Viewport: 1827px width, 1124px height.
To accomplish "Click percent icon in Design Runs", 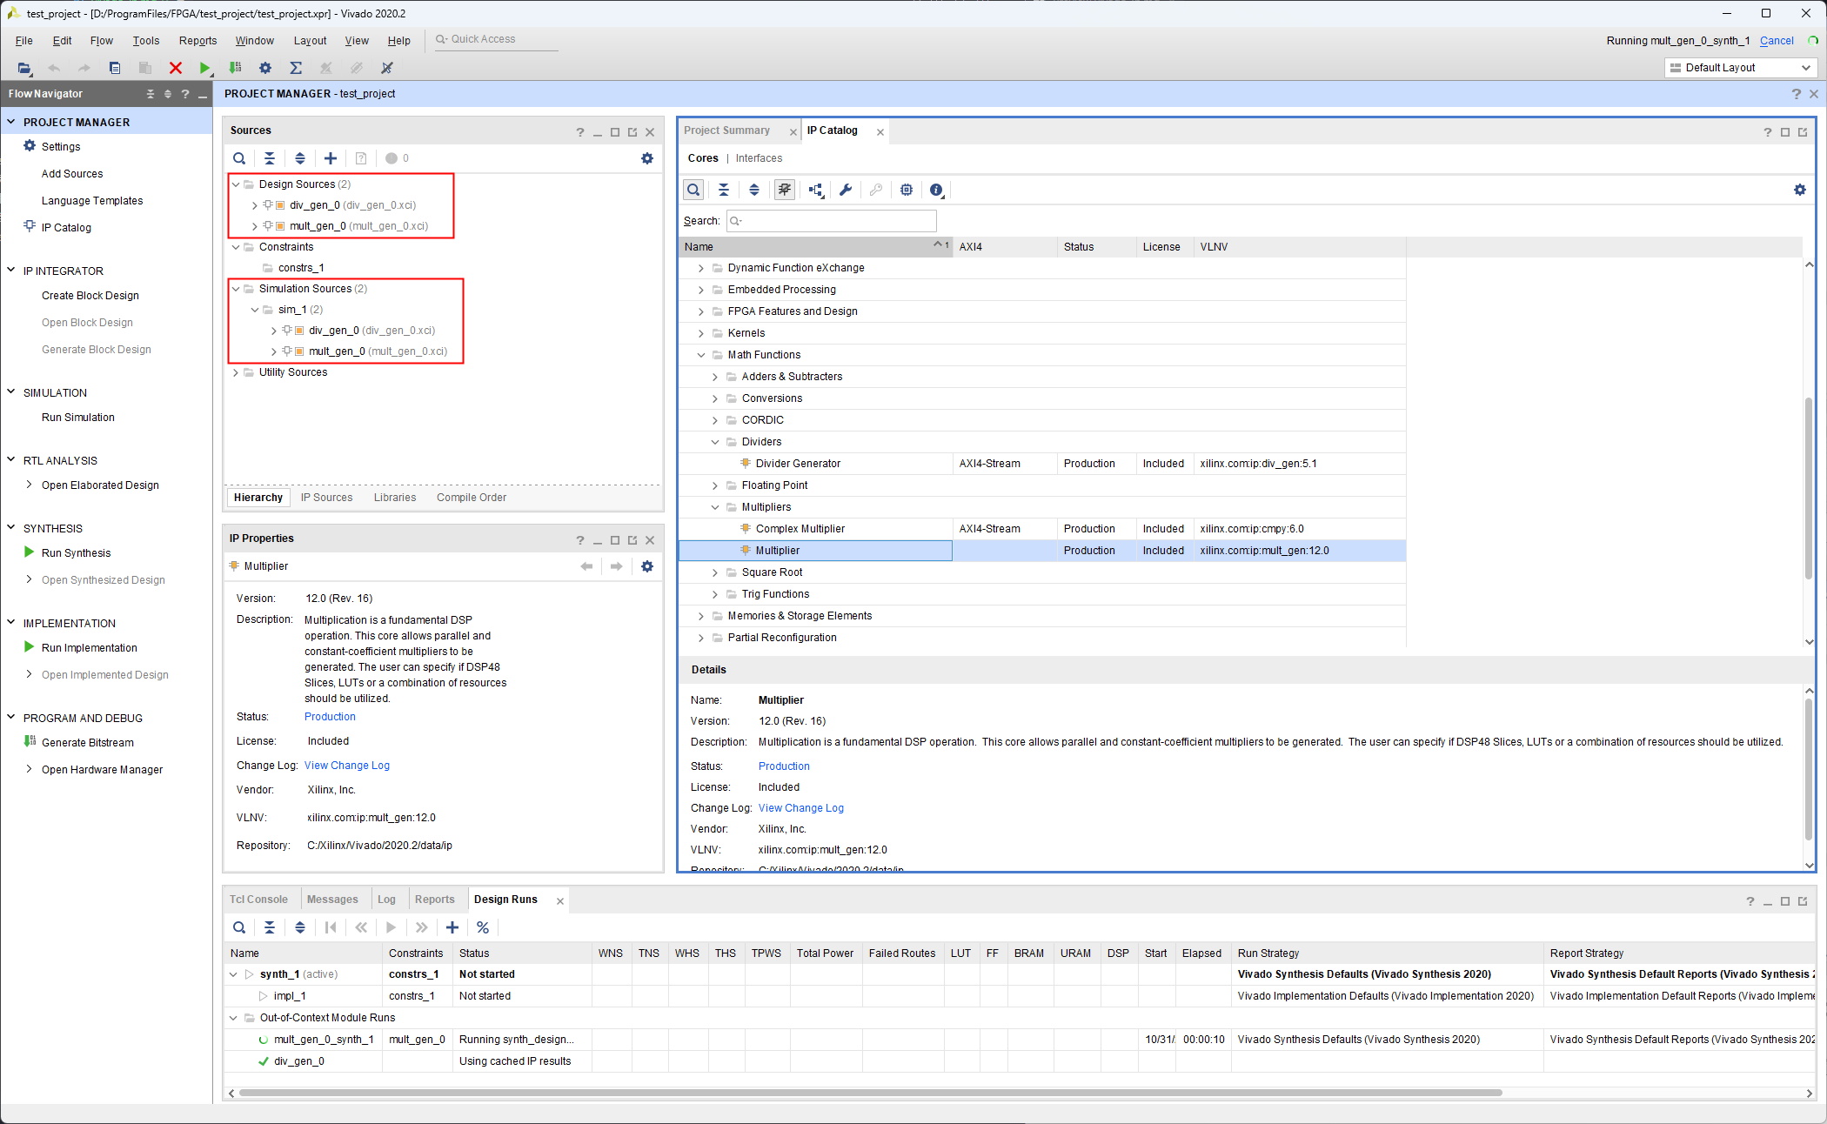I will [x=483, y=927].
